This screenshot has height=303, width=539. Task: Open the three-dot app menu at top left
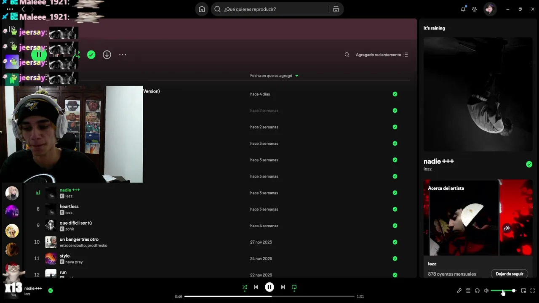[10, 9]
